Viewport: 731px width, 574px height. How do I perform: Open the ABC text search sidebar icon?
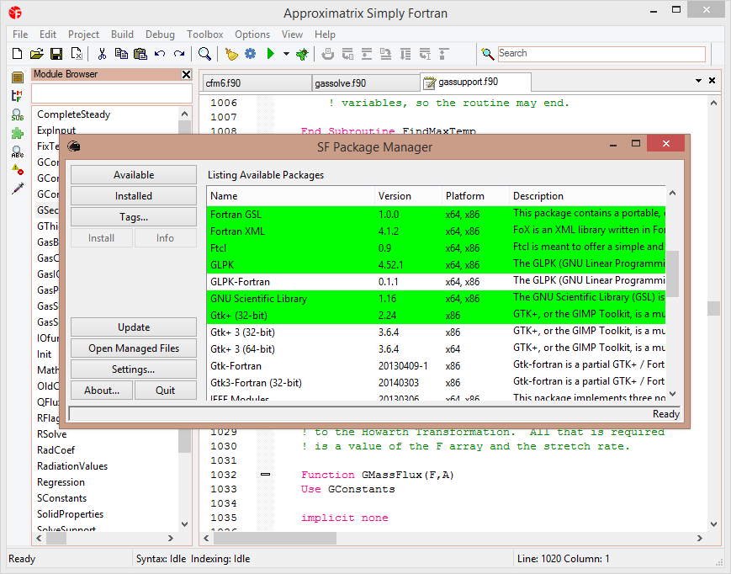point(18,152)
